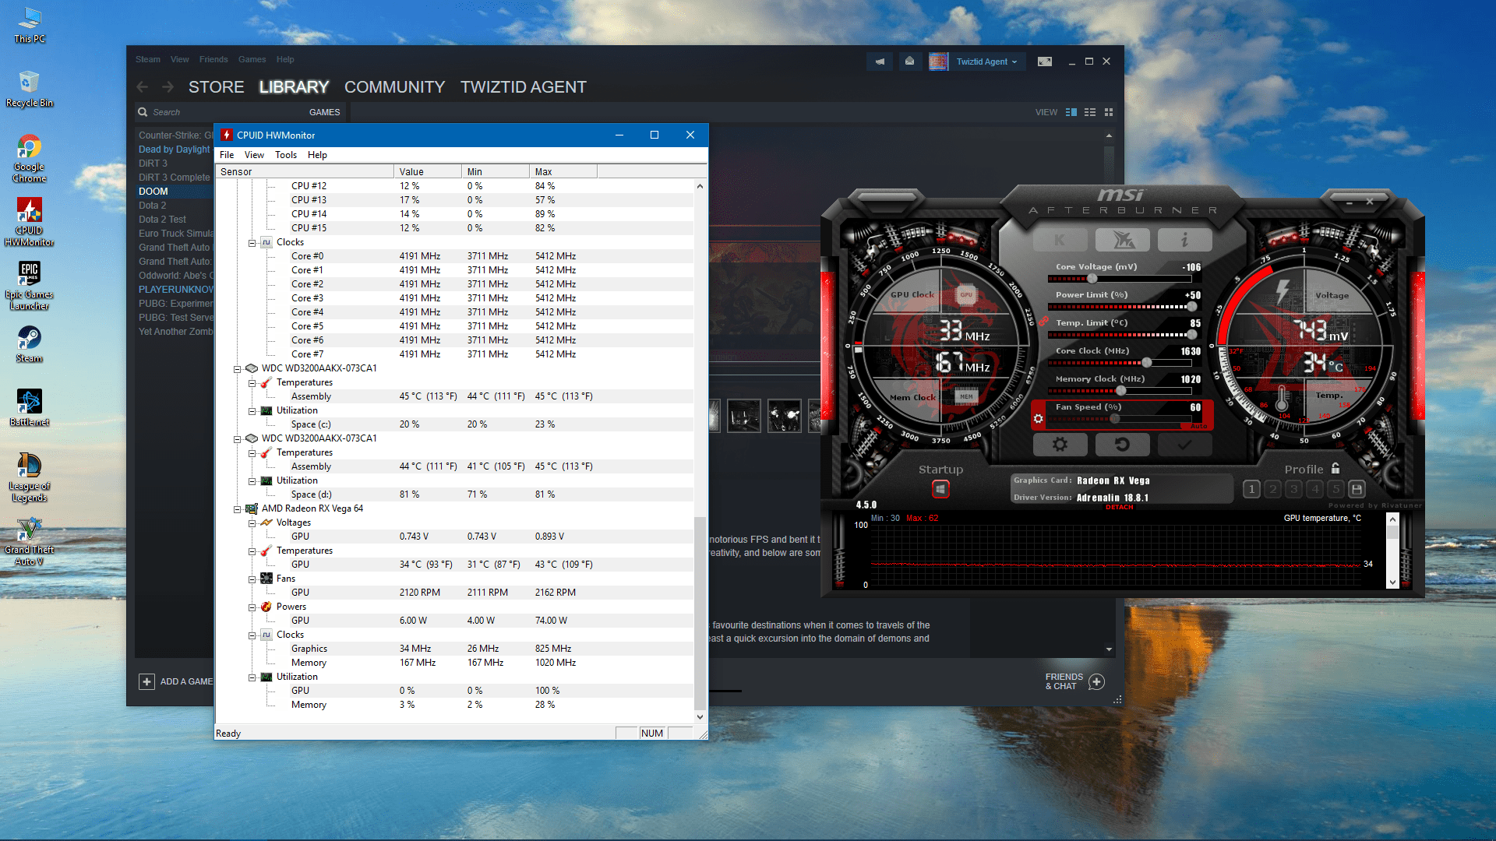Click Afterburner graph scroll down arrow
This screenshot has height=841, width=1496.
tap(1393, 582)
